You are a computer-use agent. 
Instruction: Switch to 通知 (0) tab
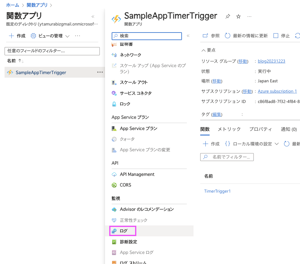[x=289, y=129]
